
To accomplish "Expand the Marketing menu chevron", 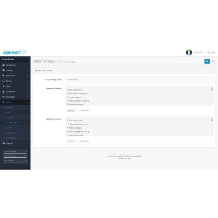I will [x=28, y=97].
